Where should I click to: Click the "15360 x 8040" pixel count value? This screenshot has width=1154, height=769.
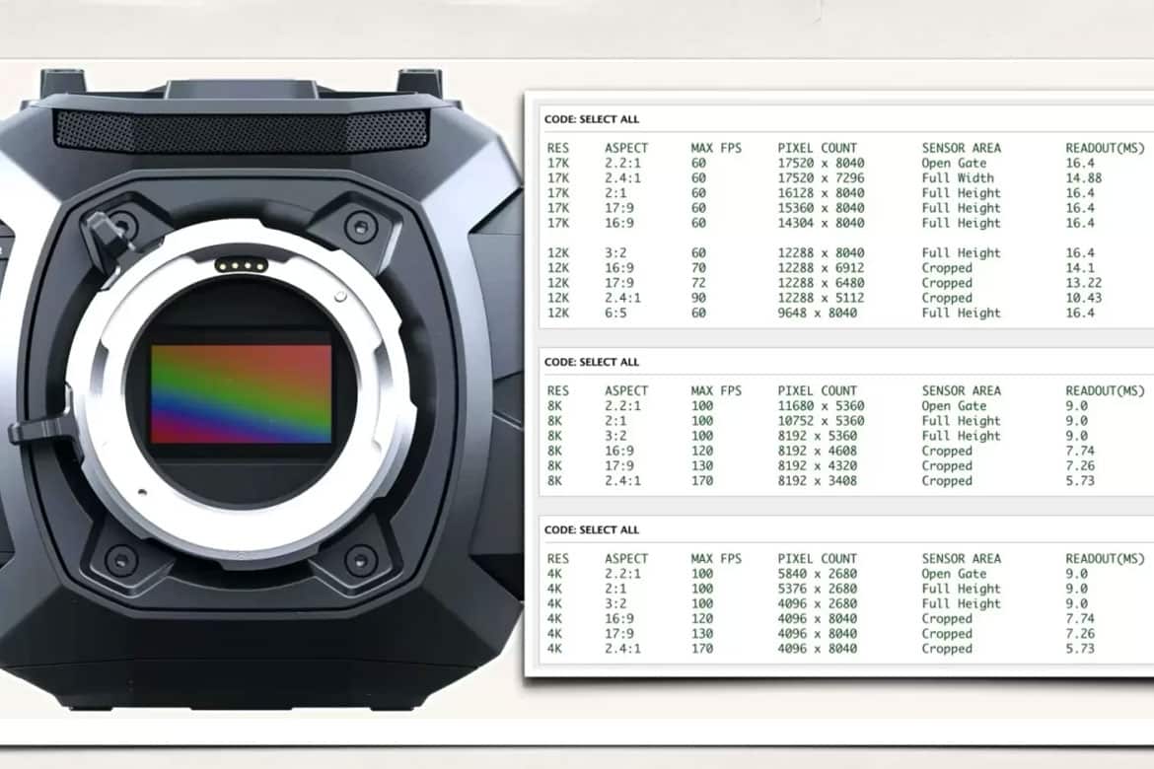[821, 208]
